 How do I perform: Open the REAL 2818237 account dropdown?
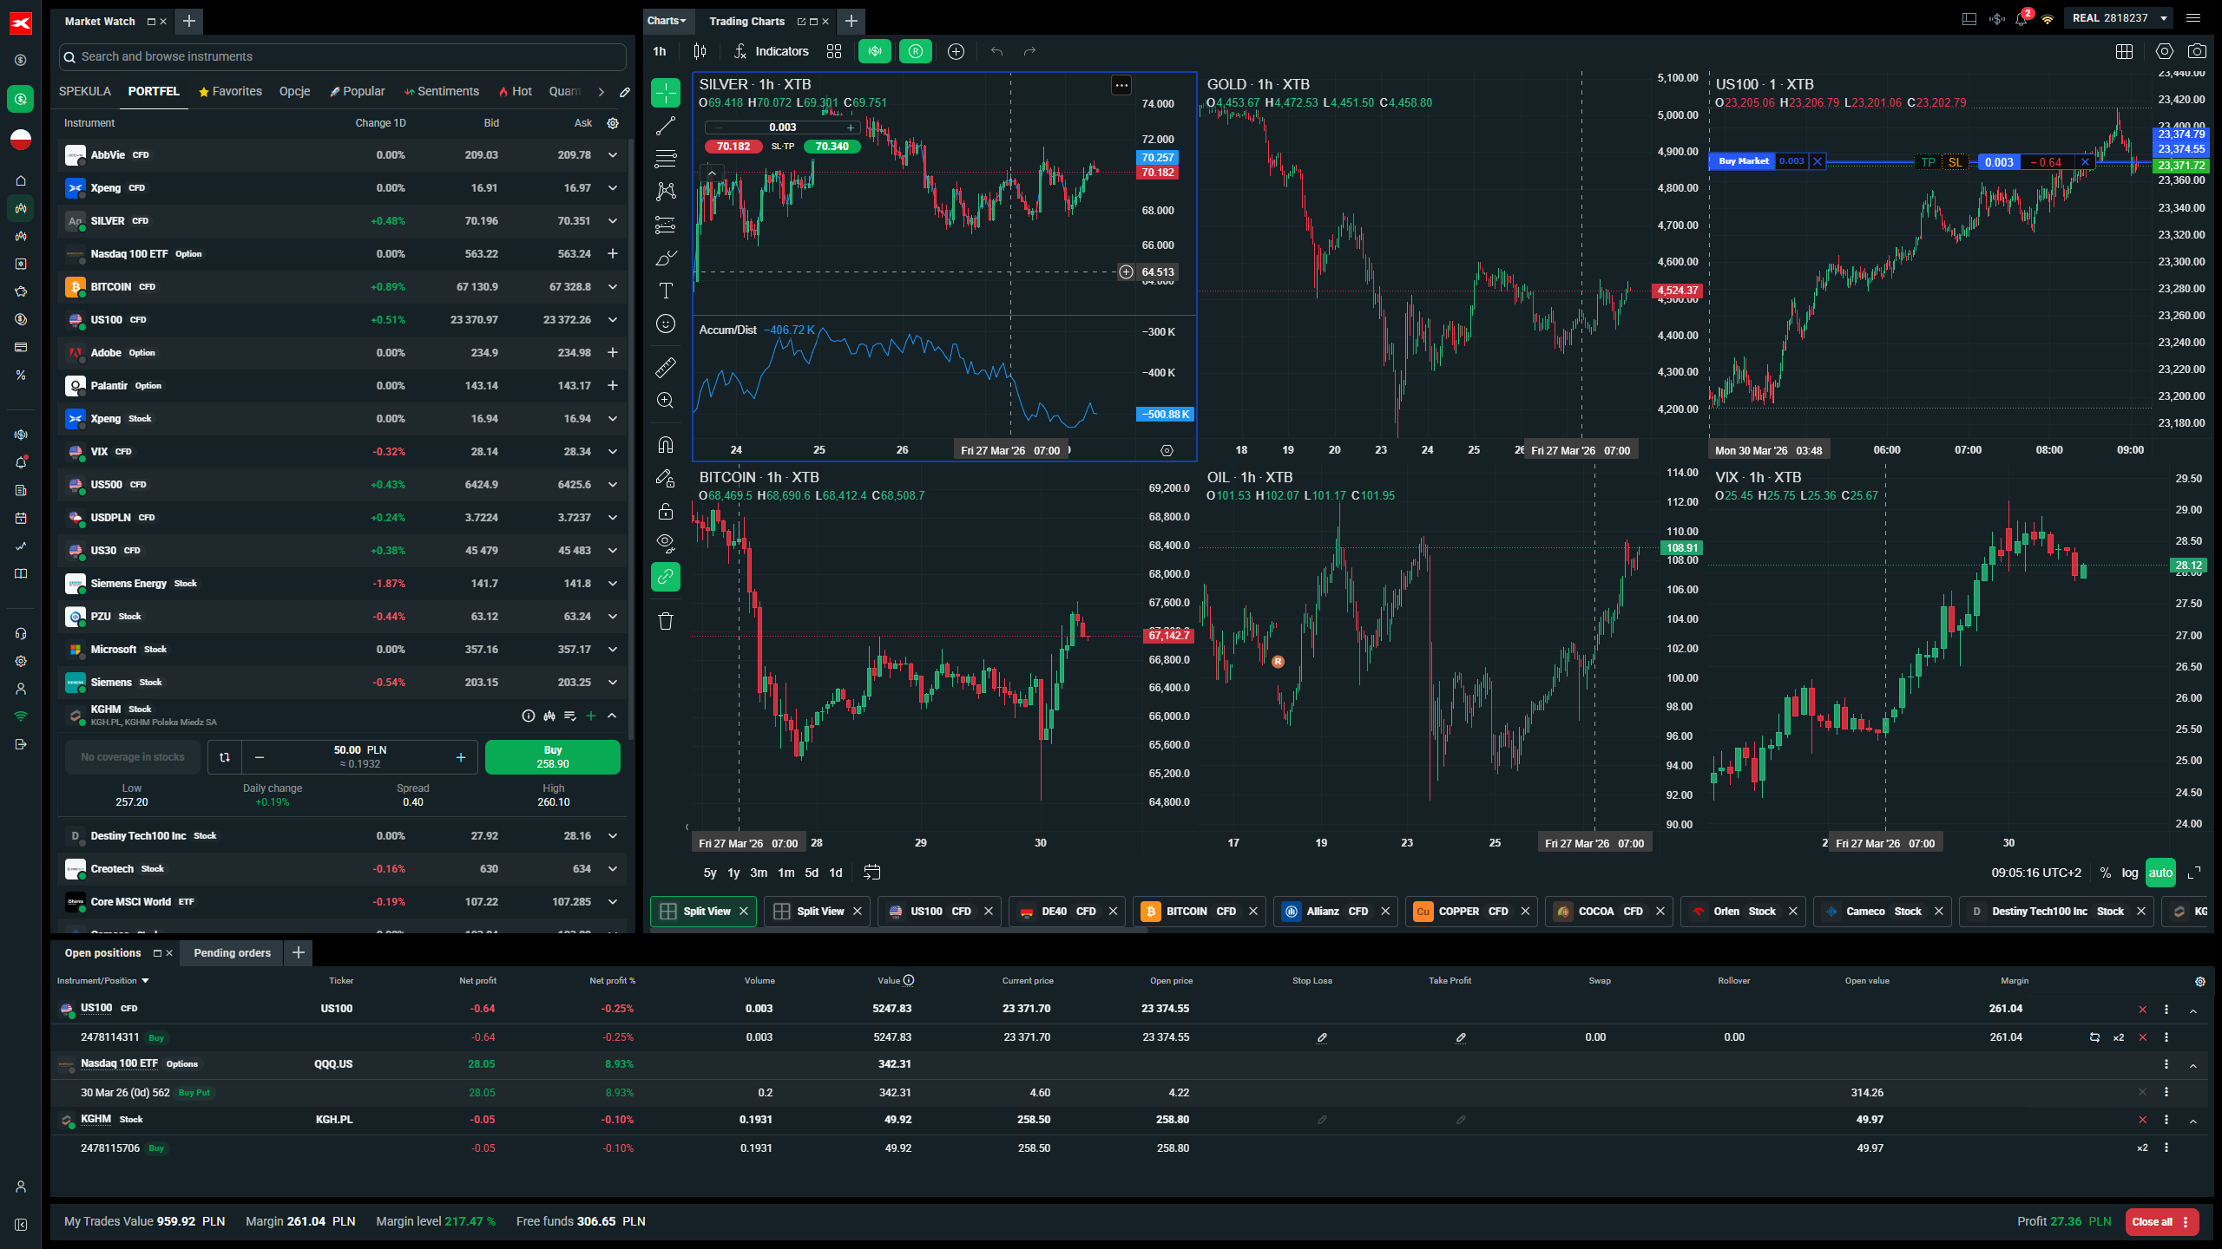[2118, 18]
